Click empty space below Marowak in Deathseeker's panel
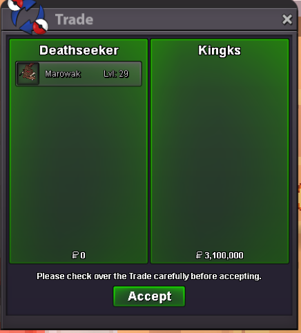301x333 pixels. 79,168
